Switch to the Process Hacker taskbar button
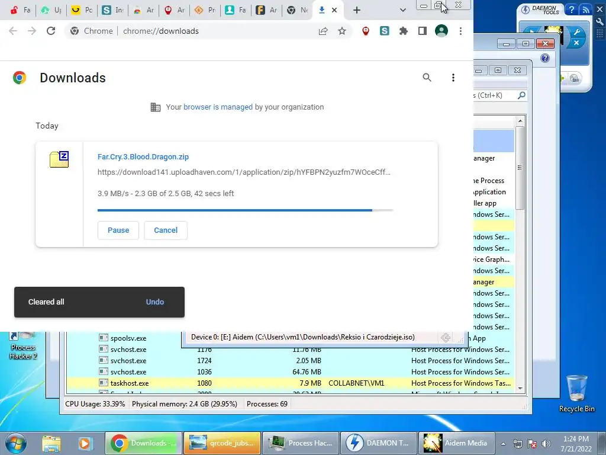 pos(301,443)
